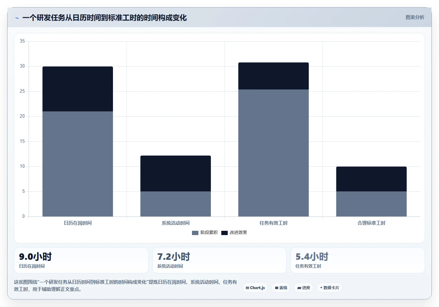Click the dark segment of the 系统活动时间 bar

176,174
